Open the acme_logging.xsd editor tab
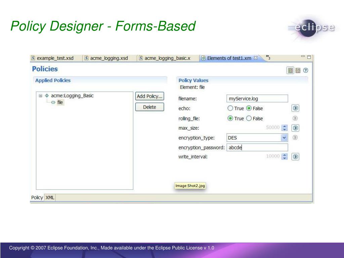This screenshot has width=344, height=258. (107, 58)
